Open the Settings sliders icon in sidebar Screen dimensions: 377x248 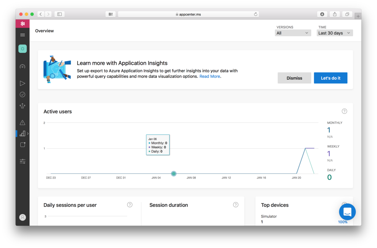click(22, 161)
